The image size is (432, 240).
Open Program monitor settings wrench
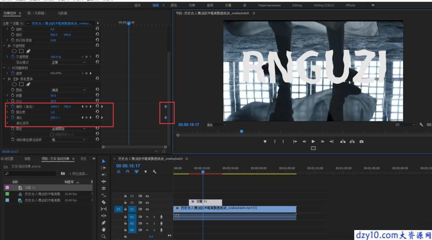point(421,125)
